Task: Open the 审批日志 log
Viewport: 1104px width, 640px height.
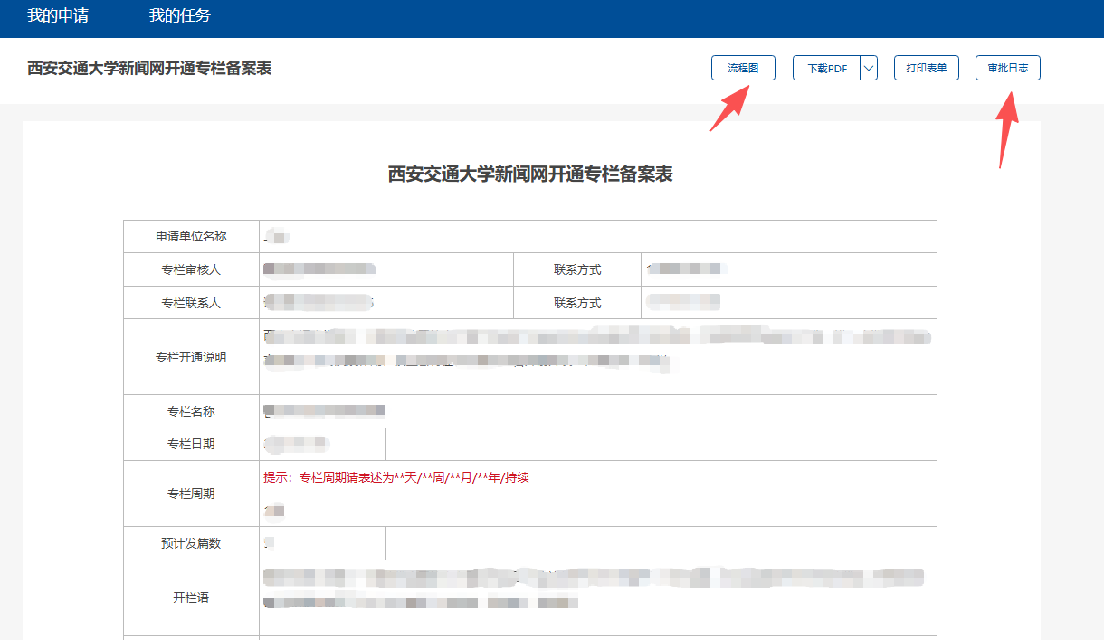Action: [1007, 69]
